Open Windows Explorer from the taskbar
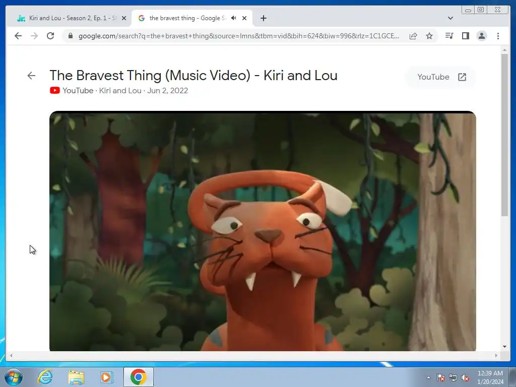 click(x=76, y=377)
